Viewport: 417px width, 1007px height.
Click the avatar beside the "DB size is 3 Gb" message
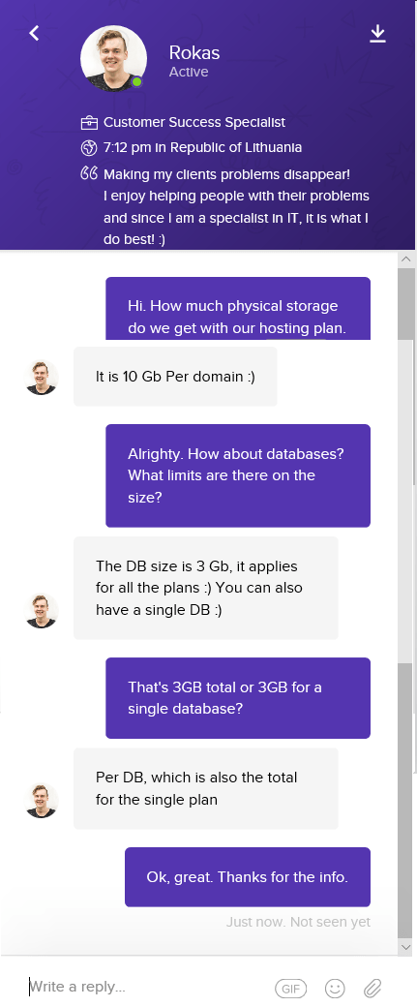coord(42,610)
